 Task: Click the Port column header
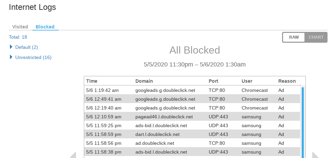tap(213, 81)
